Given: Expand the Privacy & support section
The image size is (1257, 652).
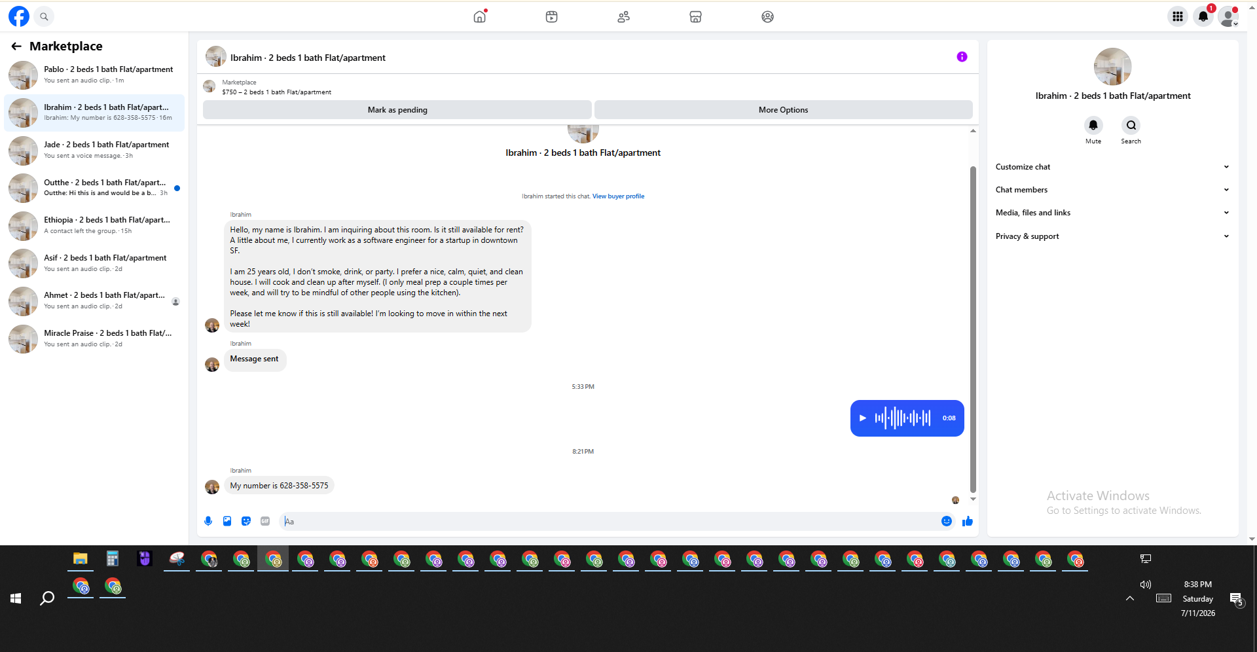Looking at the screenshot, I should 1112,236.
